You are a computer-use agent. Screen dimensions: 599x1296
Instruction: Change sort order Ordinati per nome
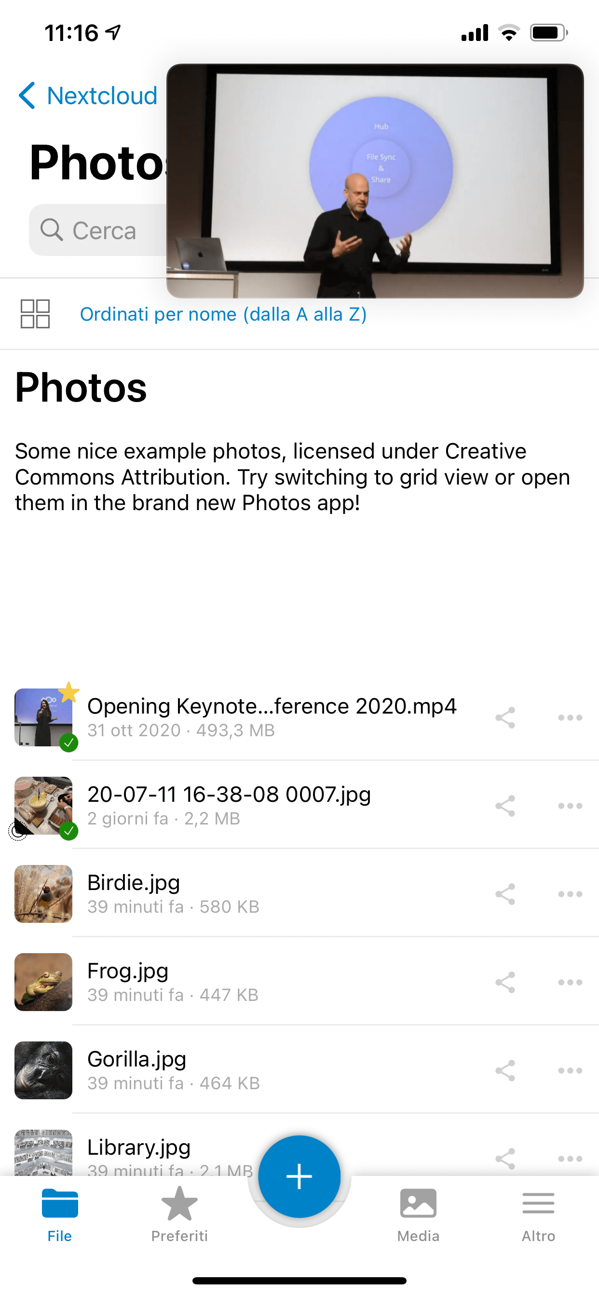coord(223,314)
